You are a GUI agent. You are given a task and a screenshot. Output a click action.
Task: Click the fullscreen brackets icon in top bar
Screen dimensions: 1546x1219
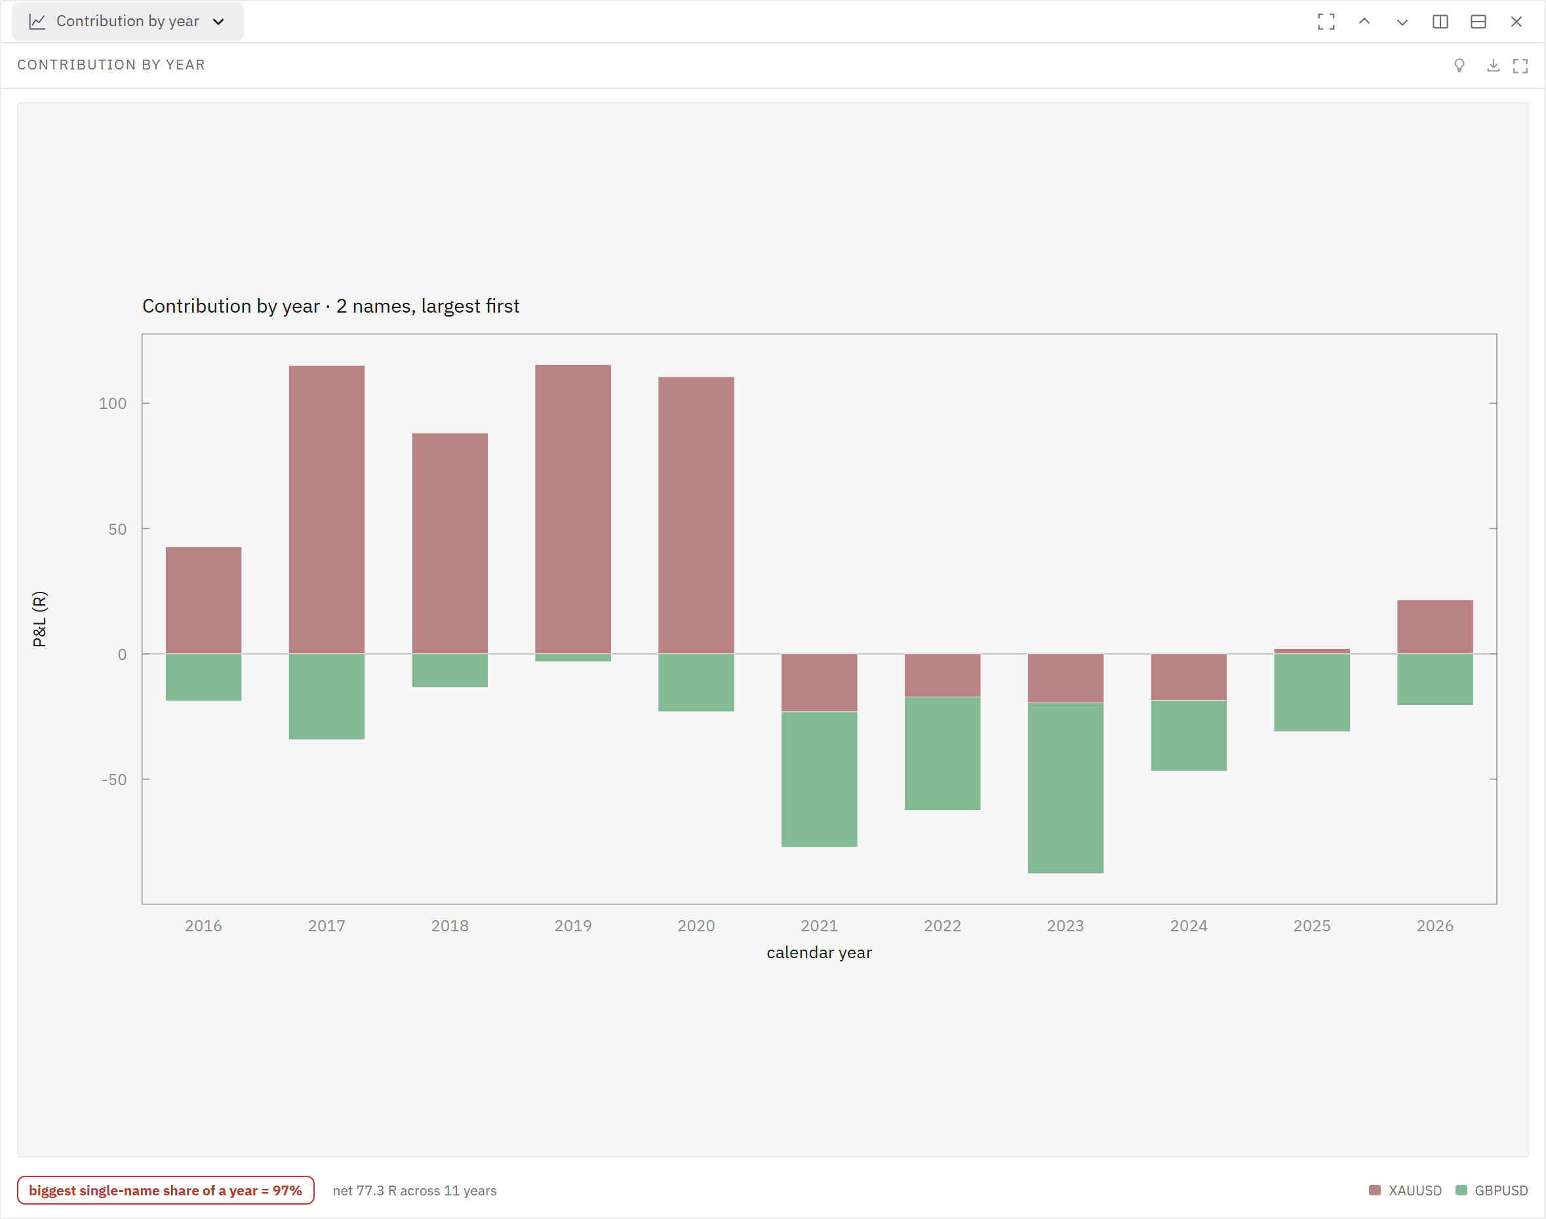pyautogui.click(x=1326, y=22)
